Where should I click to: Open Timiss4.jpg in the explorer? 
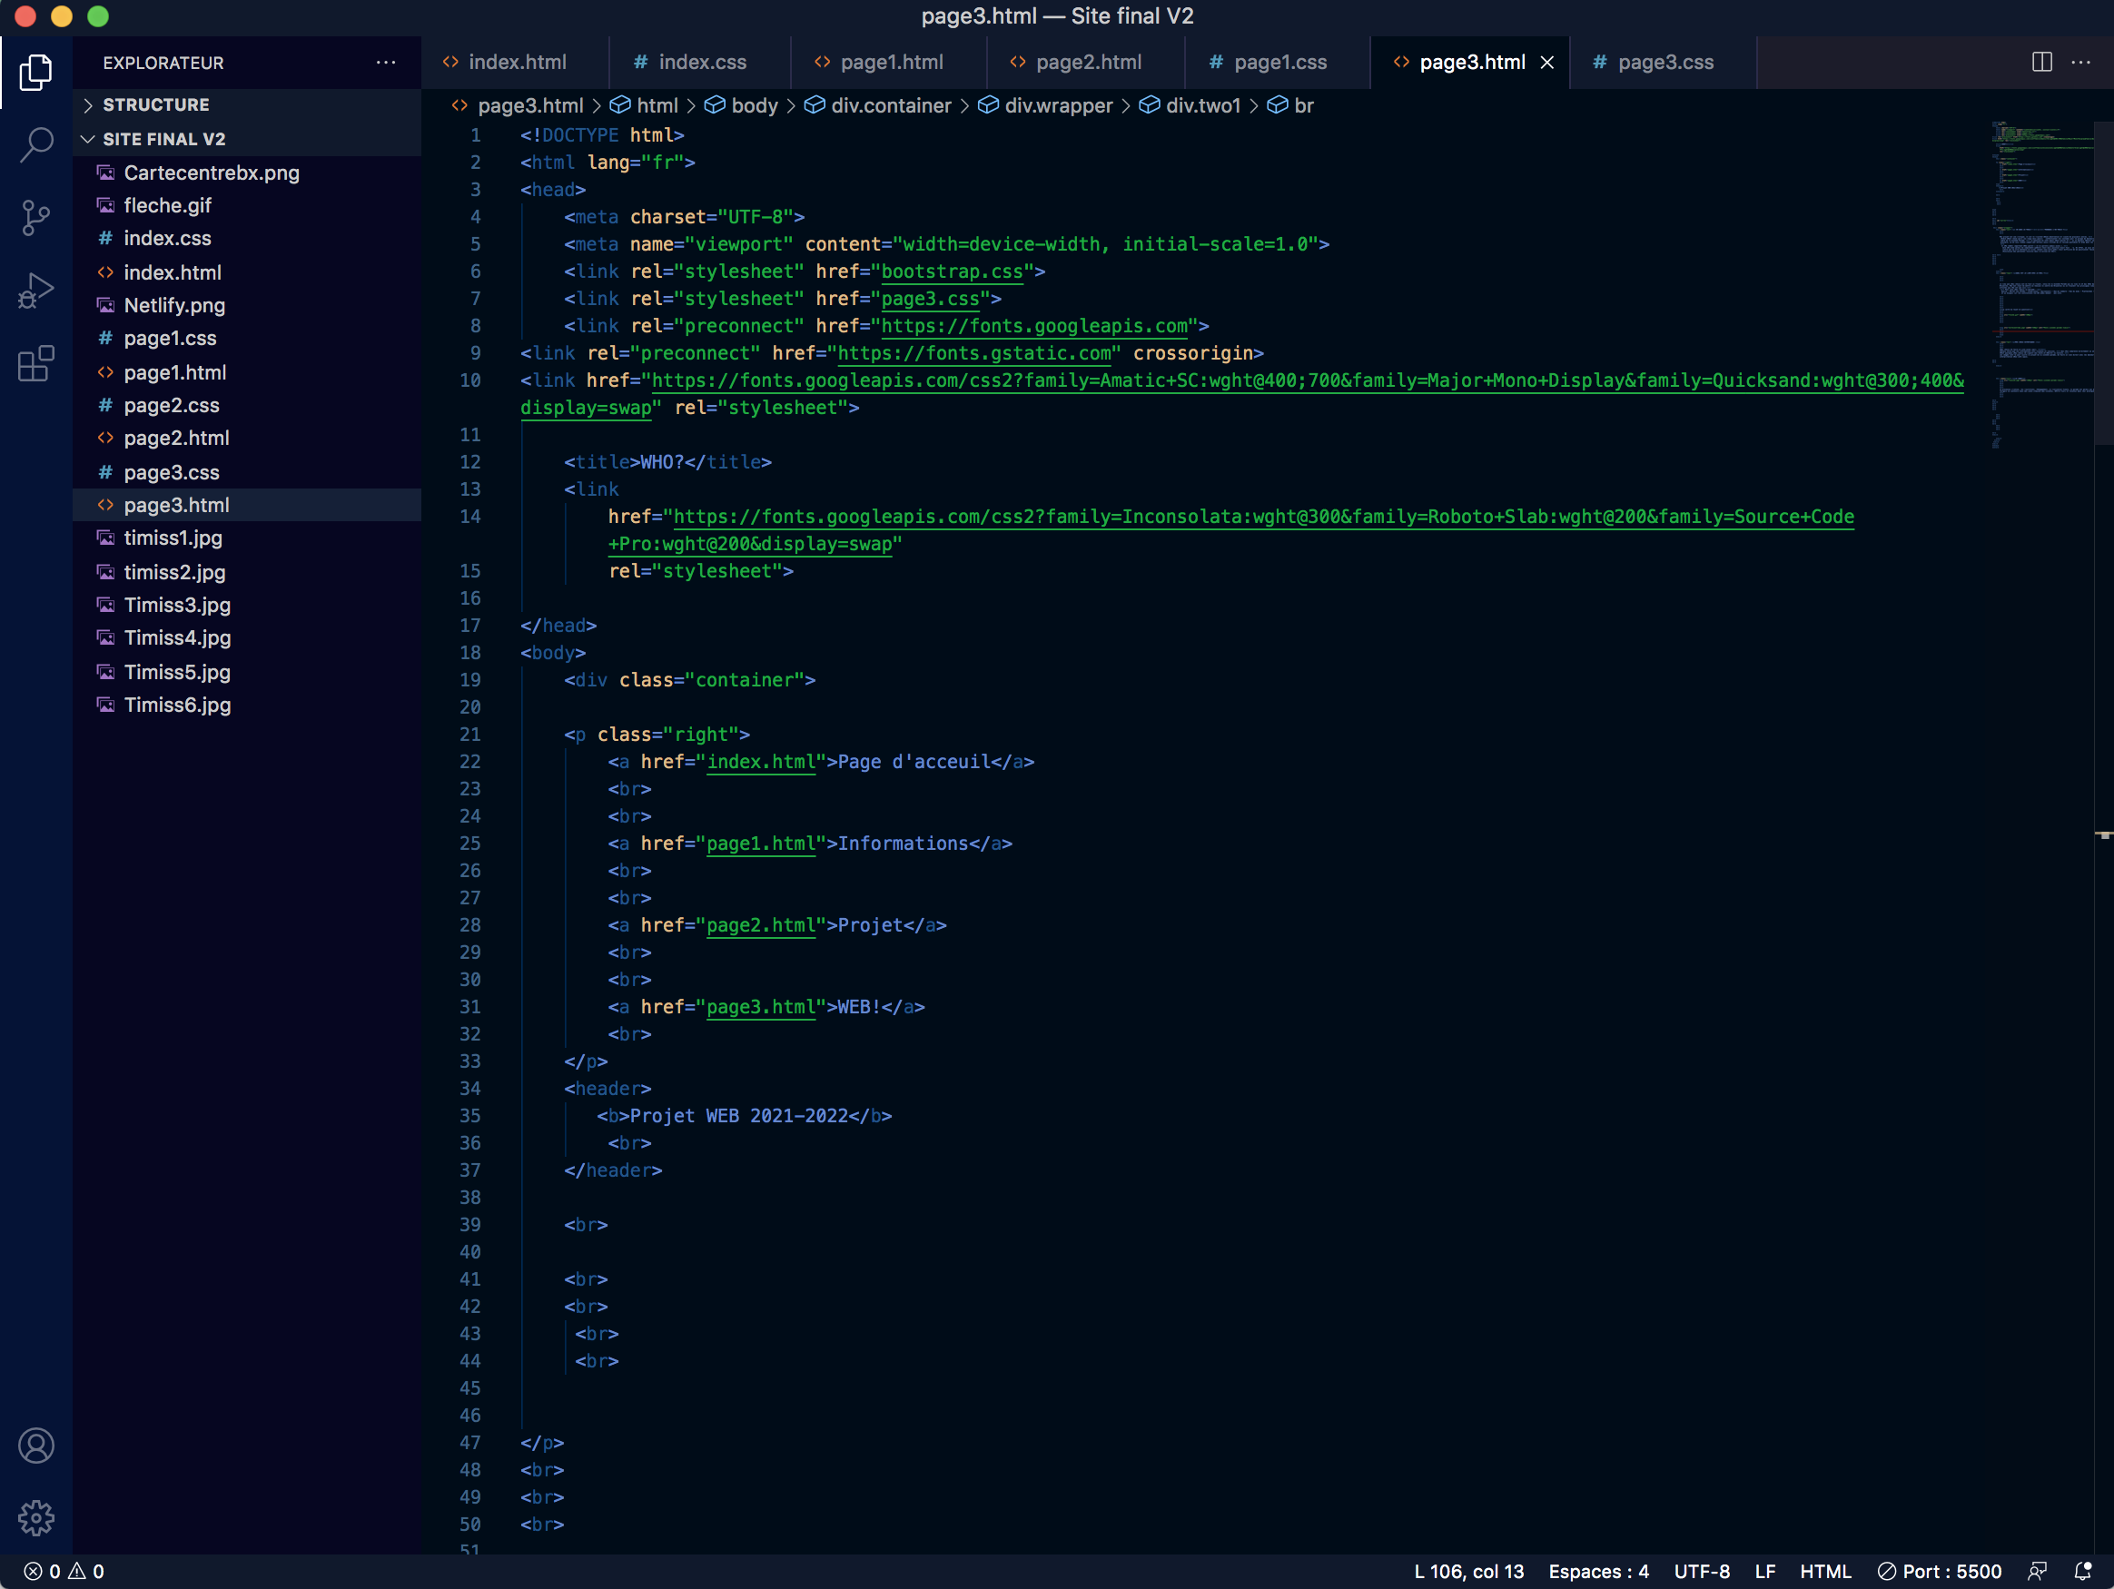(x=247, y=637)
